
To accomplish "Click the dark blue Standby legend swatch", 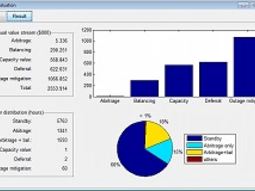I will (194, 138).
